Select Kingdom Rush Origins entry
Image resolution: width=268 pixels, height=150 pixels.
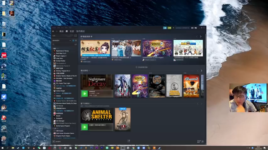click(63, 136)
